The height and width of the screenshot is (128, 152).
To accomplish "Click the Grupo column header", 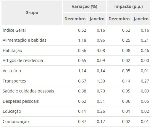I will tap(32, 13).
